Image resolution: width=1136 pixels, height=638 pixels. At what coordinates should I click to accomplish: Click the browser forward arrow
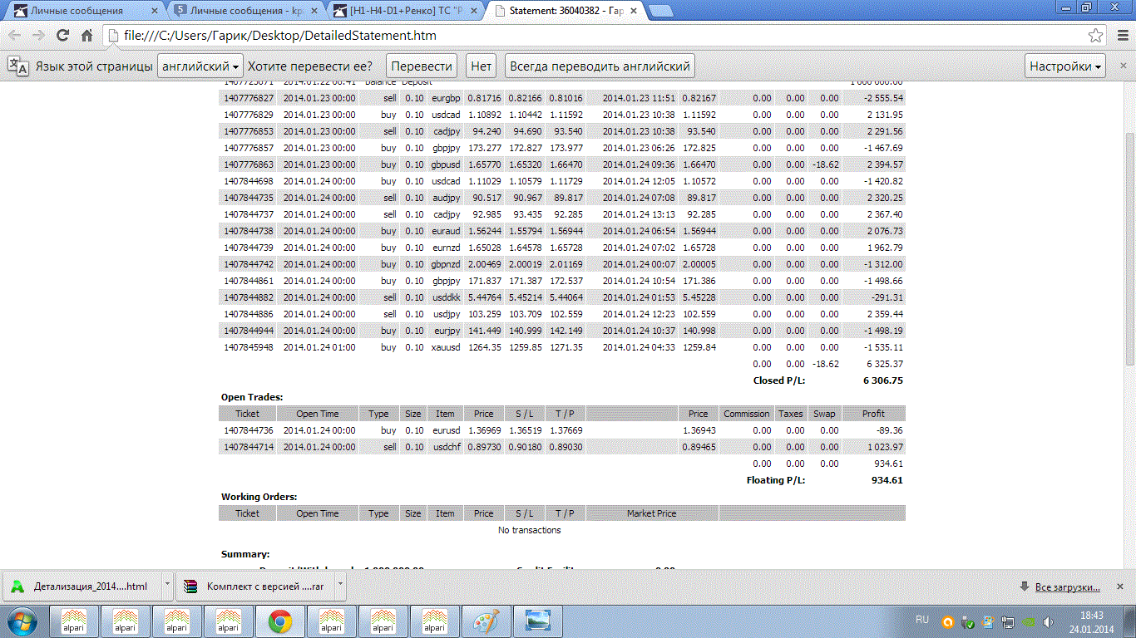(x=38, y=36)
